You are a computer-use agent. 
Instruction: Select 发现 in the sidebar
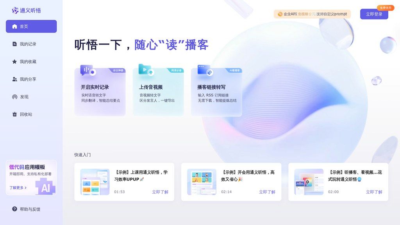pos(31,97)
